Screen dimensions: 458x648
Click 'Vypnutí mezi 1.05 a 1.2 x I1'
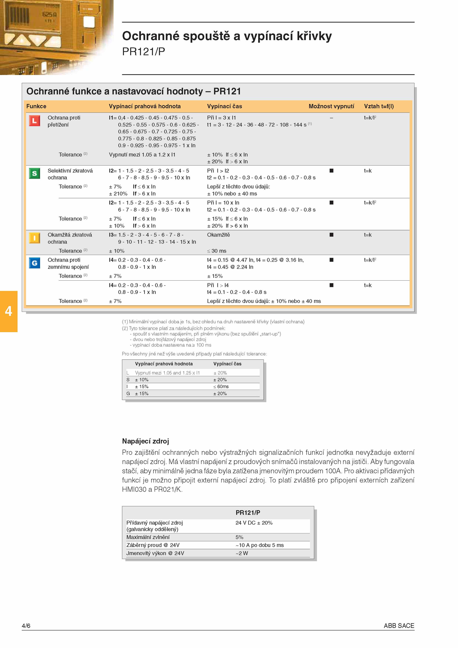pyautogui.click(x=142, y=155)
